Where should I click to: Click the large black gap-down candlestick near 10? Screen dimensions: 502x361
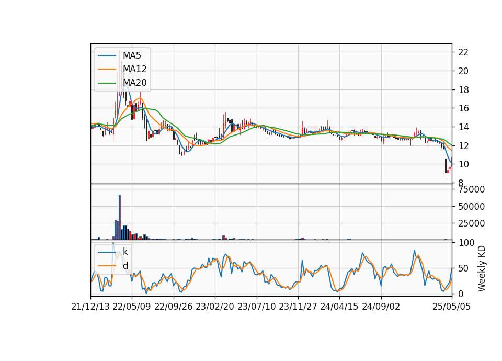click(x=446, y=166)
